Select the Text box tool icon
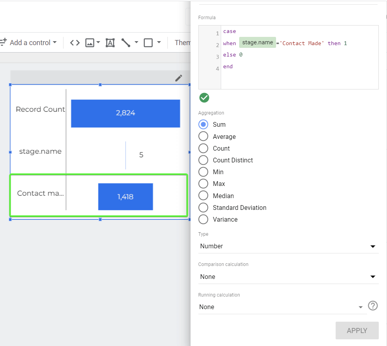The width and height of the screenshot is (387, 346). [x=110, y=43]
